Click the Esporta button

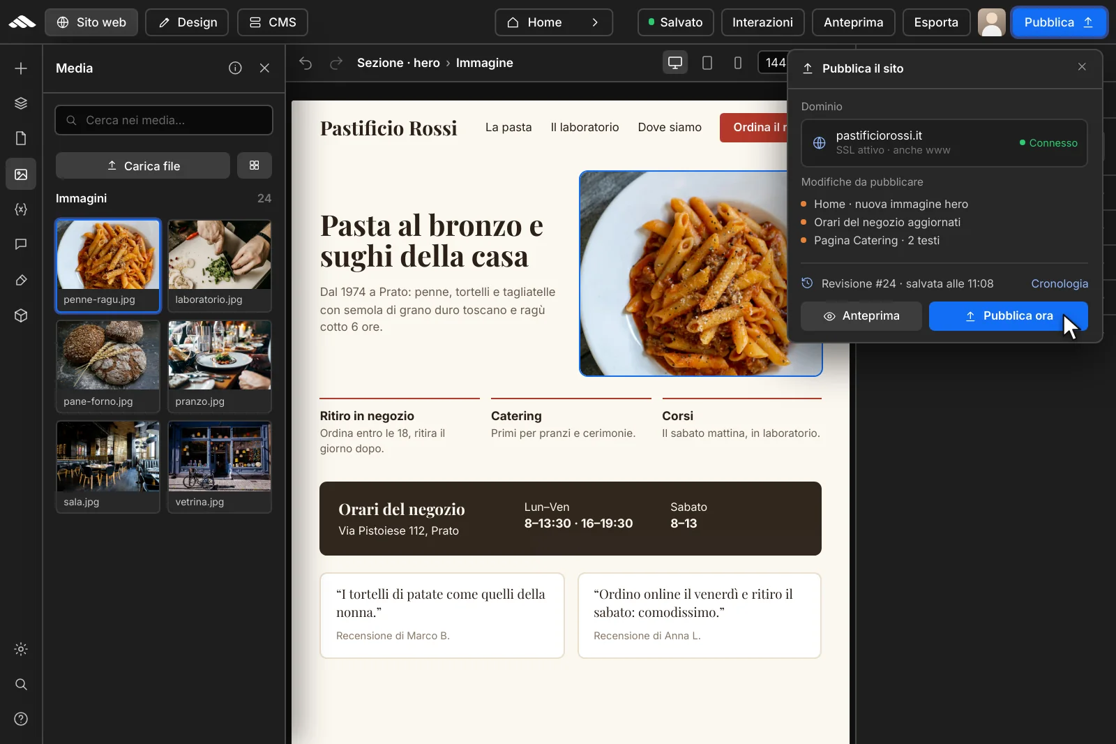coord(936,22)
